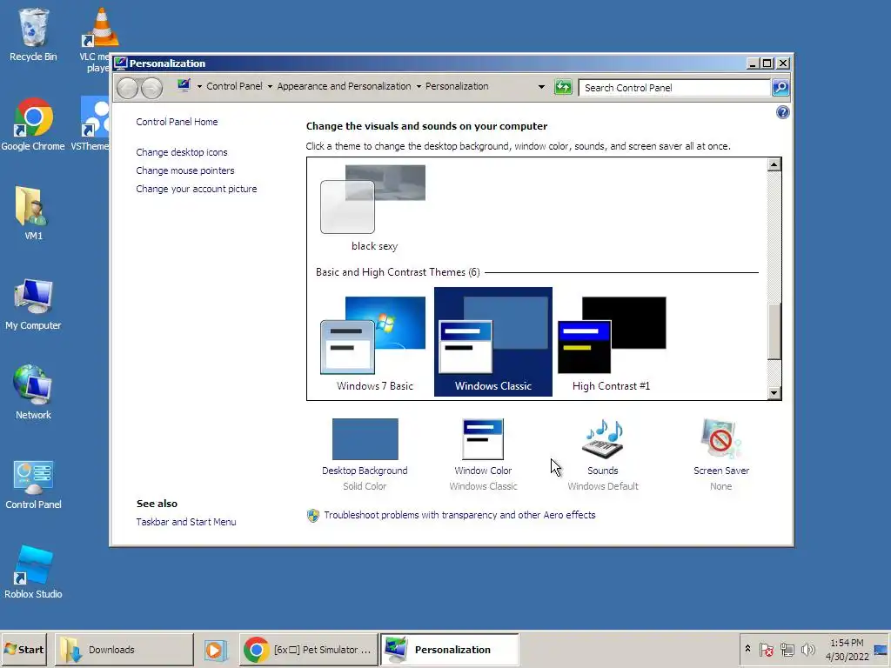891x668 pixels.
Task: Select the Windows 7 Basic theme
Action: pos(374,343)
